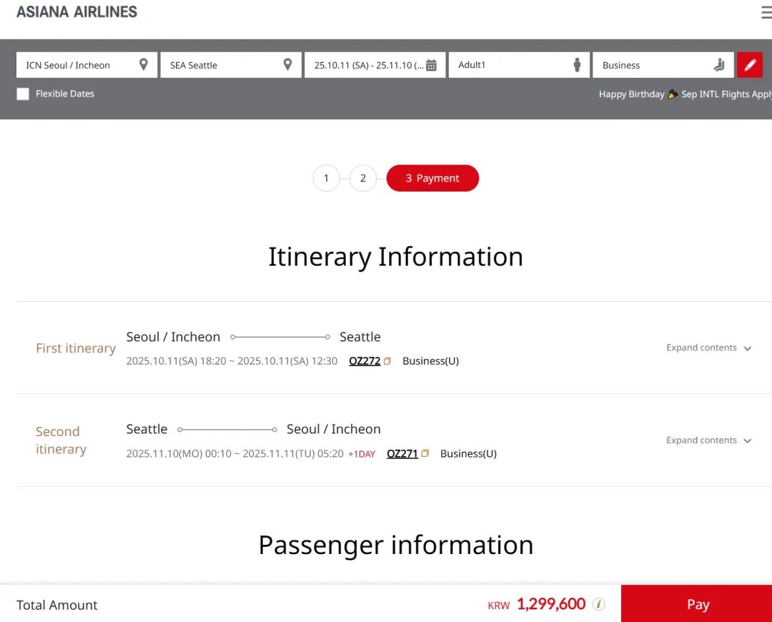772x622 pixels.
Task: Expand contents of the first itinerary
Action: pos(708,348)
